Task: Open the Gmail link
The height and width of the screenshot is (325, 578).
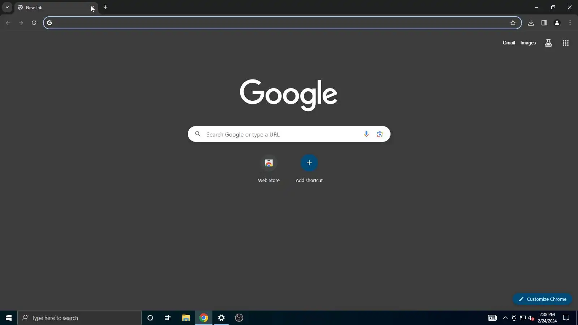Action: tap(509, 43)
